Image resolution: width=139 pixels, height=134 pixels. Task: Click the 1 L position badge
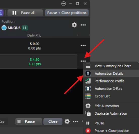[x=25, y=28]
